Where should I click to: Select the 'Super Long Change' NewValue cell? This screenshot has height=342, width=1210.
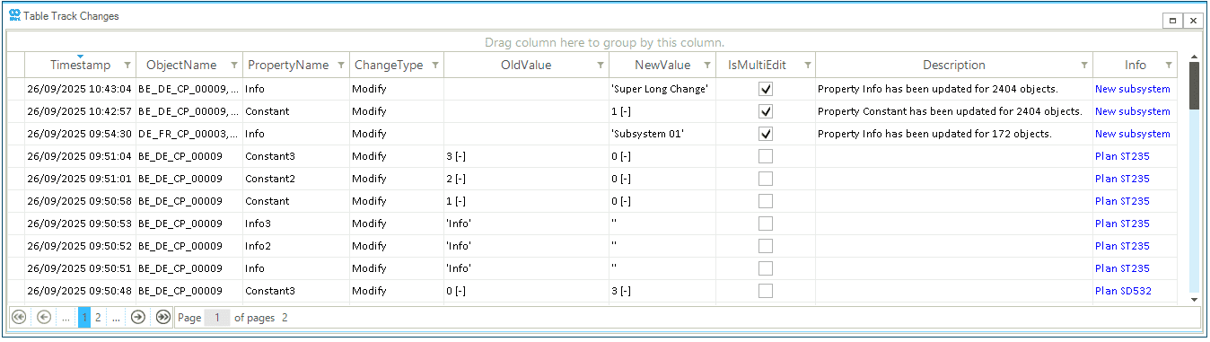[x=662, y=89]
